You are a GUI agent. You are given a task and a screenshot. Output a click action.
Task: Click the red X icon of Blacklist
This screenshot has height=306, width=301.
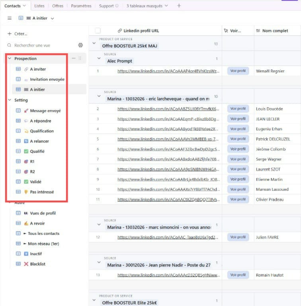click(26, 264)
